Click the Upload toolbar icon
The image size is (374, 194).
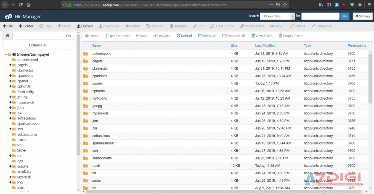79,26
